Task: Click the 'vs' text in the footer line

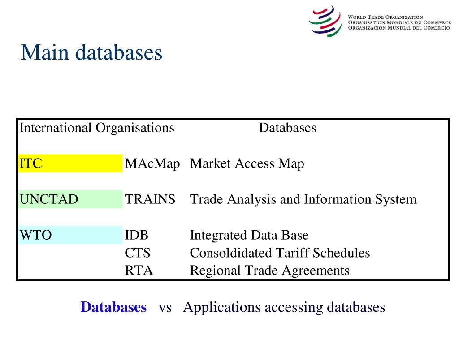Action: click(165, 308)
